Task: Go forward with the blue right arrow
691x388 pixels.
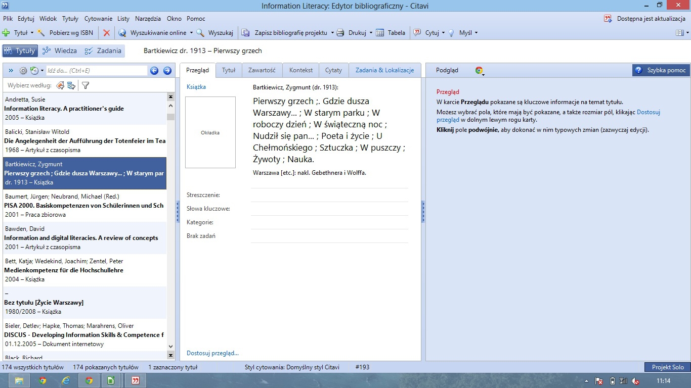Action: (x=167, y=71)
